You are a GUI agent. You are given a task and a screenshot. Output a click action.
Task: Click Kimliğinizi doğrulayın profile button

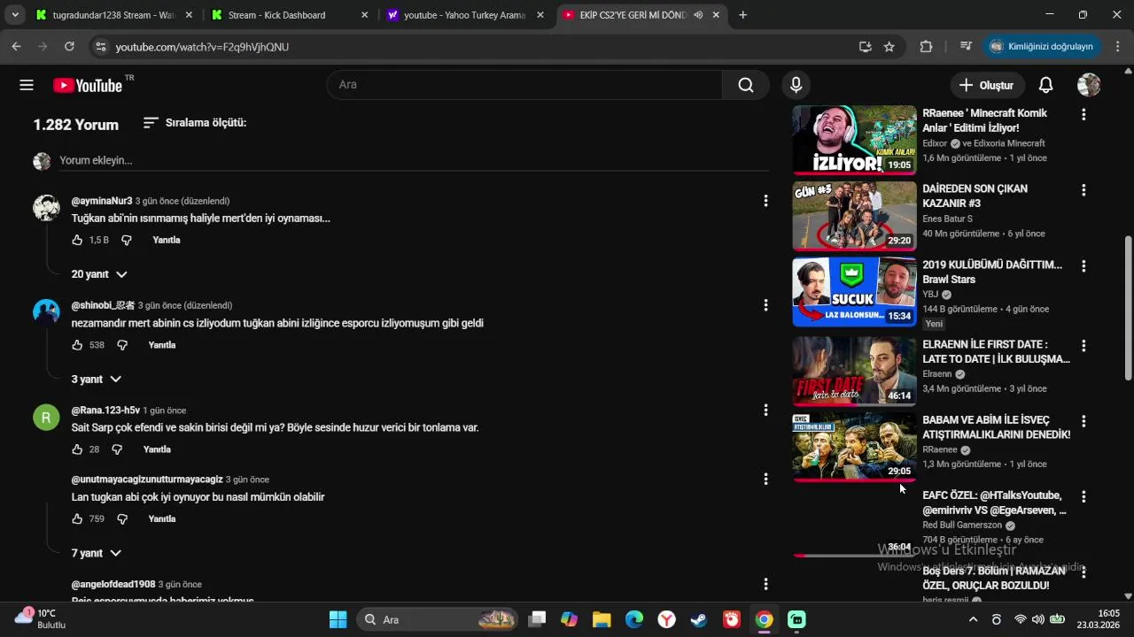click(x=1042, y=47)
